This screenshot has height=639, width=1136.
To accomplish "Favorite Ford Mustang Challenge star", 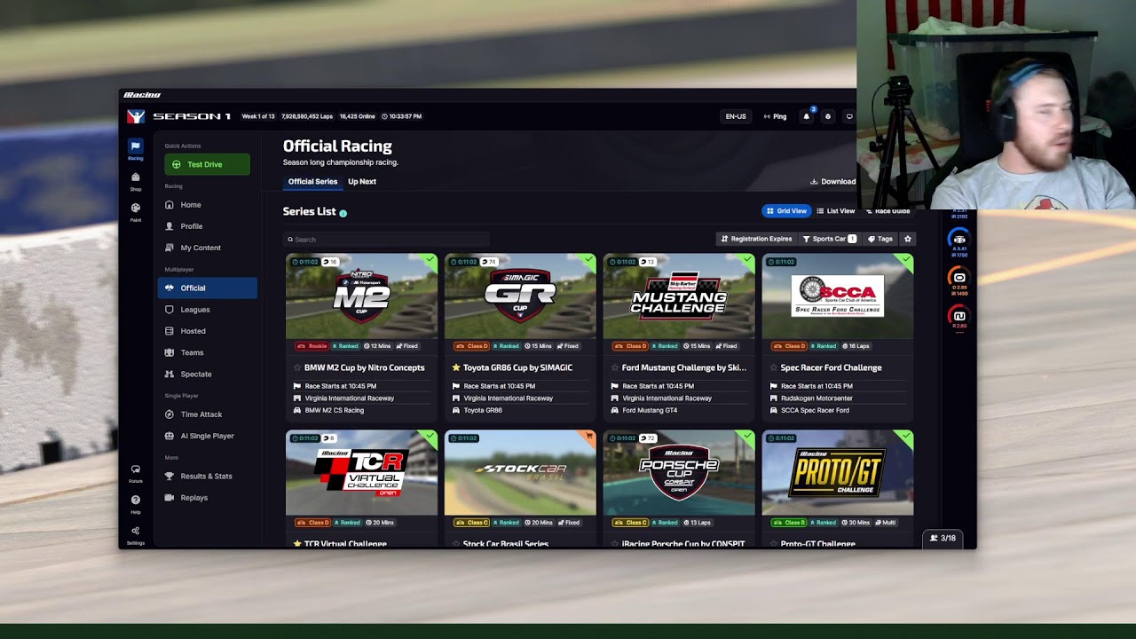I will point(615,367).
